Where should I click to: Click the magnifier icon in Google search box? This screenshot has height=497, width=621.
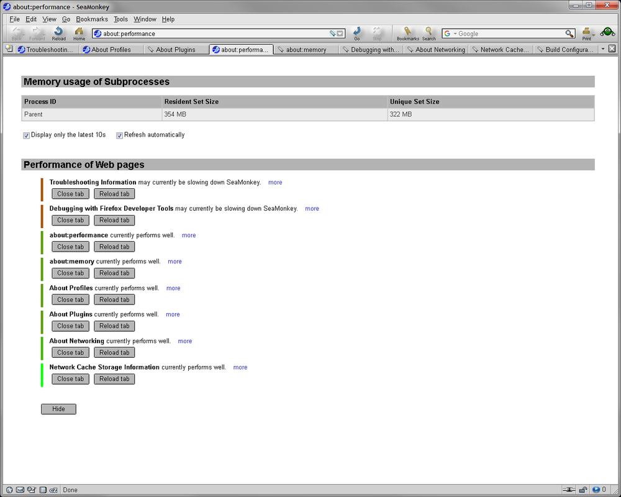(569, 34)
